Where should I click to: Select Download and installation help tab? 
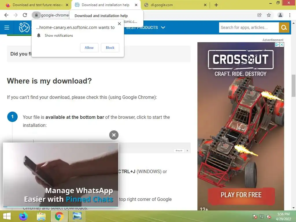(106, 5)
